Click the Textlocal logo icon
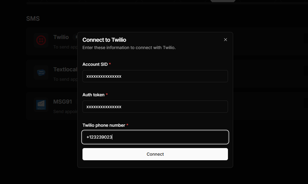 (41, 73)
